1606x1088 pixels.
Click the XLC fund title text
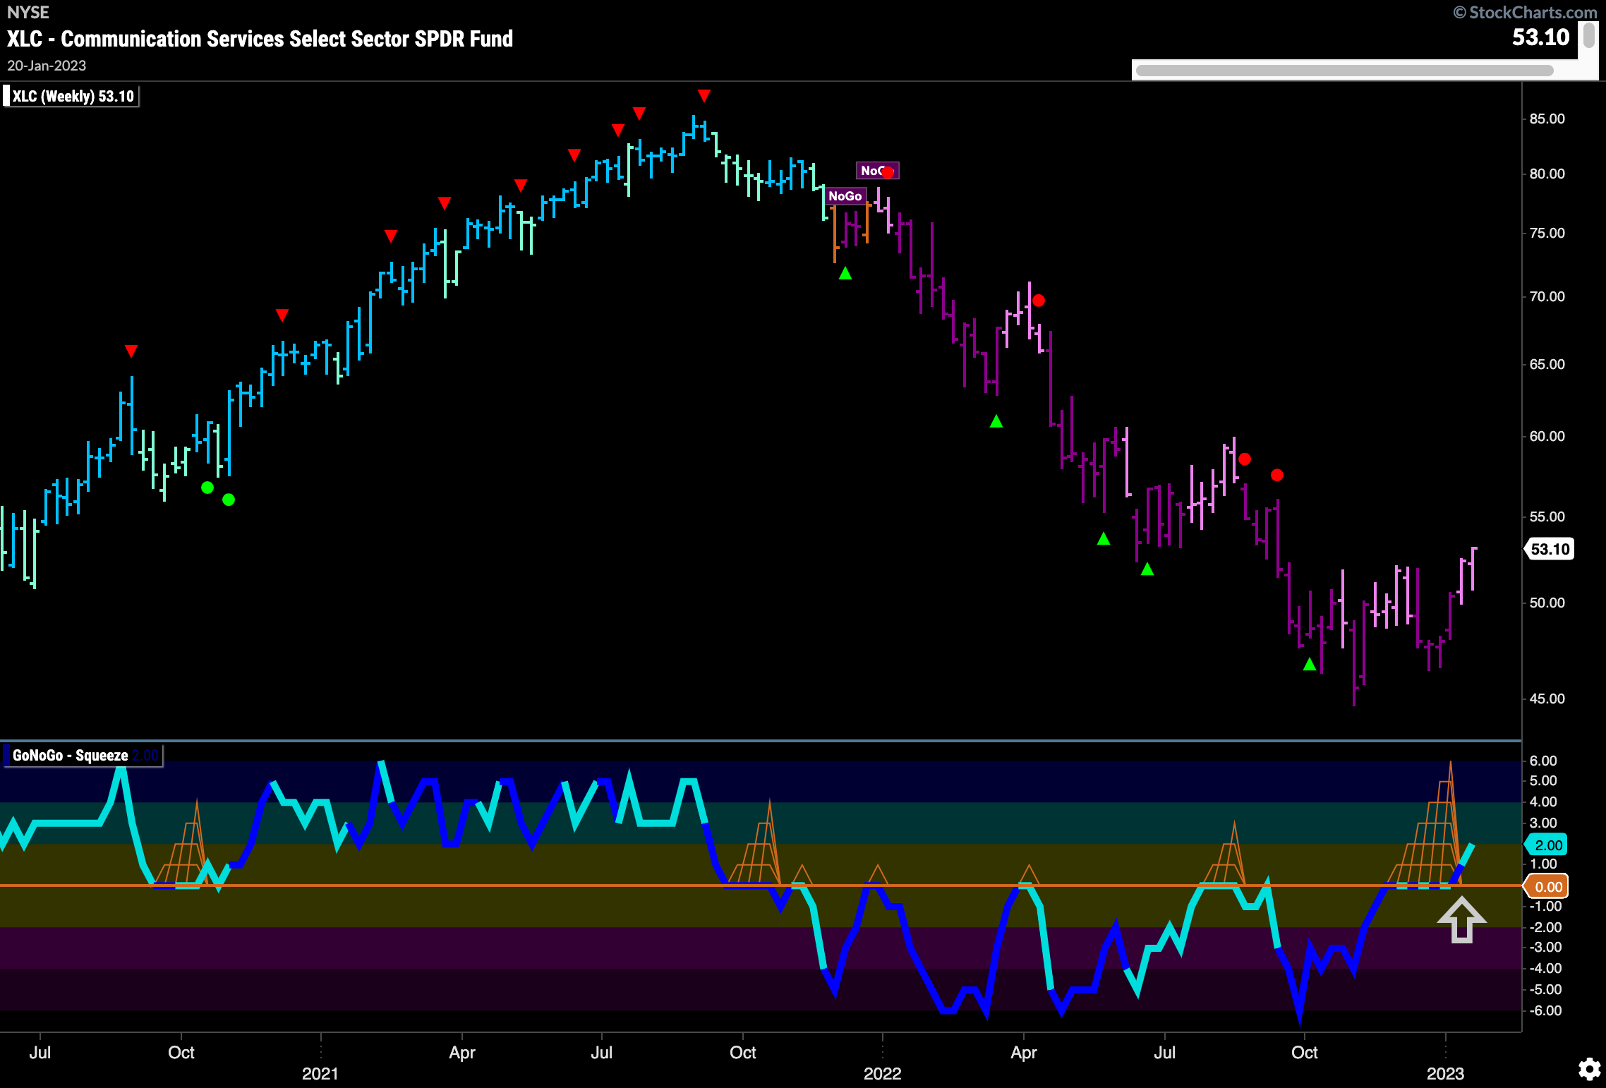pyautogui.click(x=260, y=39)
